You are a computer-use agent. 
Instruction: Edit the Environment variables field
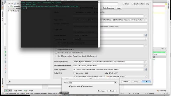108,66
